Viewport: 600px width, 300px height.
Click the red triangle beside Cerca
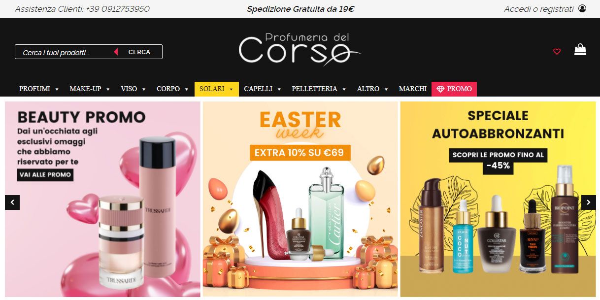pyautogui.click(x=116, y=52)
